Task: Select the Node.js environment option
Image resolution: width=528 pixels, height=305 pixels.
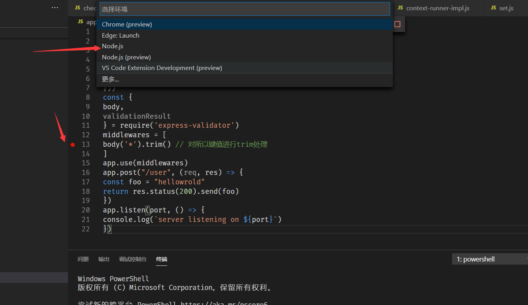Action: (x=113, y=46)
